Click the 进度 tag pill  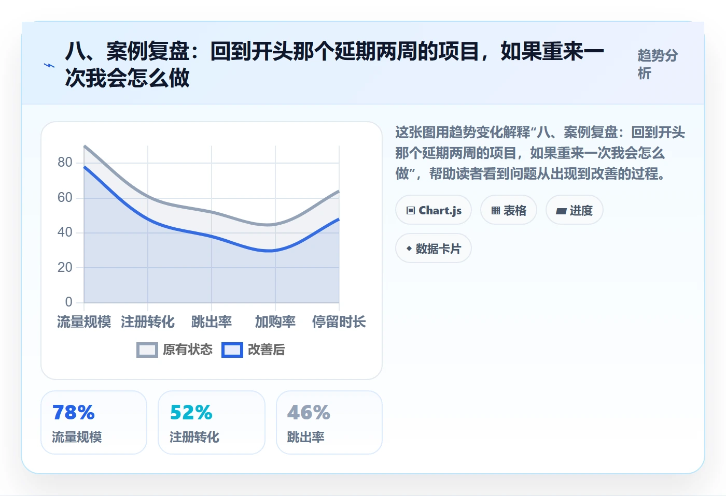575,210
